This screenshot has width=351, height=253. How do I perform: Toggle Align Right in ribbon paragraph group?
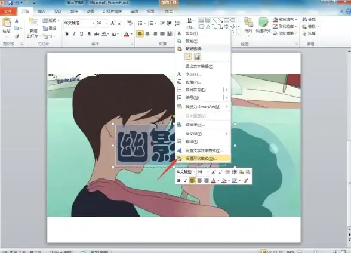[x=155, y=34]
